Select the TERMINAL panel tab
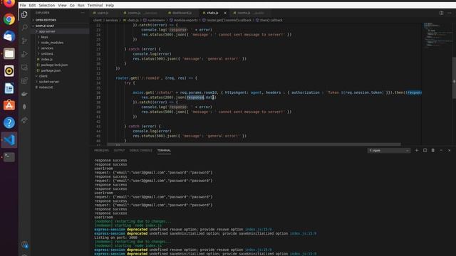The image size is (456, 256). tap(164, 150)
